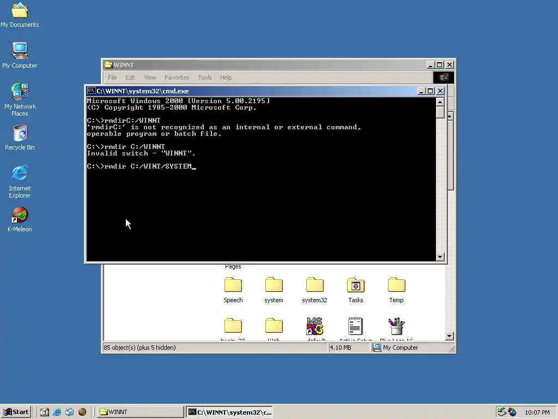Click cmd scrollbar up arrow
The height and width of the screenshot is (419, 558).
pyautogui.click(x=440, y=102)
